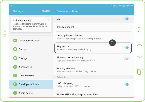This screenshot has height=102, width=145.
Task: Tap the device notification icon beside screenshot icon
Action: (x=13, y=6)
